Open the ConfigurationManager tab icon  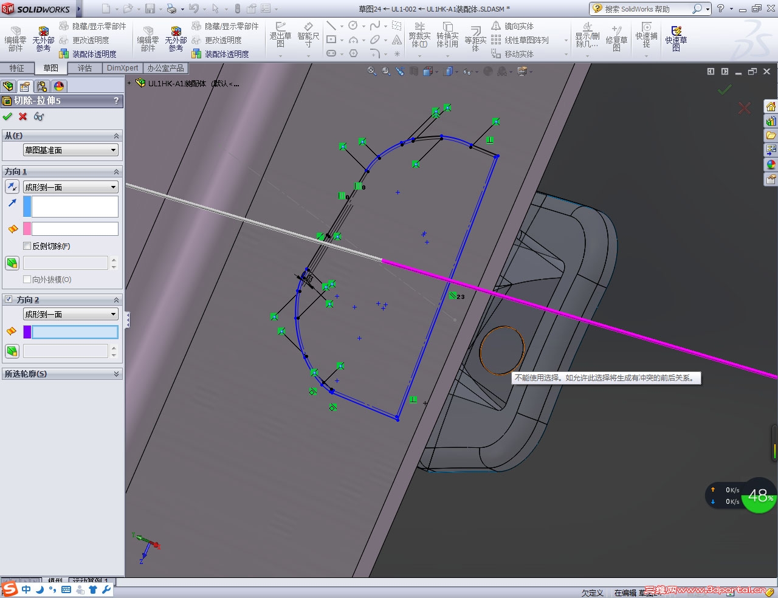42,86
